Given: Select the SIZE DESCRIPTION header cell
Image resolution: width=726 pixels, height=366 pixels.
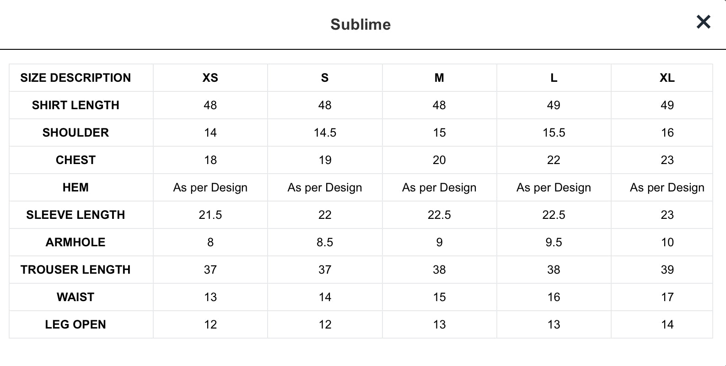Looking at the screenshot, I should [75, 78].
